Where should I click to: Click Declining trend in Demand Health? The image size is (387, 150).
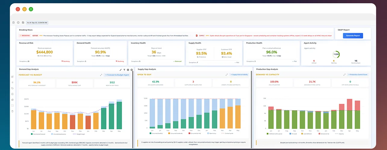point(120,61)
